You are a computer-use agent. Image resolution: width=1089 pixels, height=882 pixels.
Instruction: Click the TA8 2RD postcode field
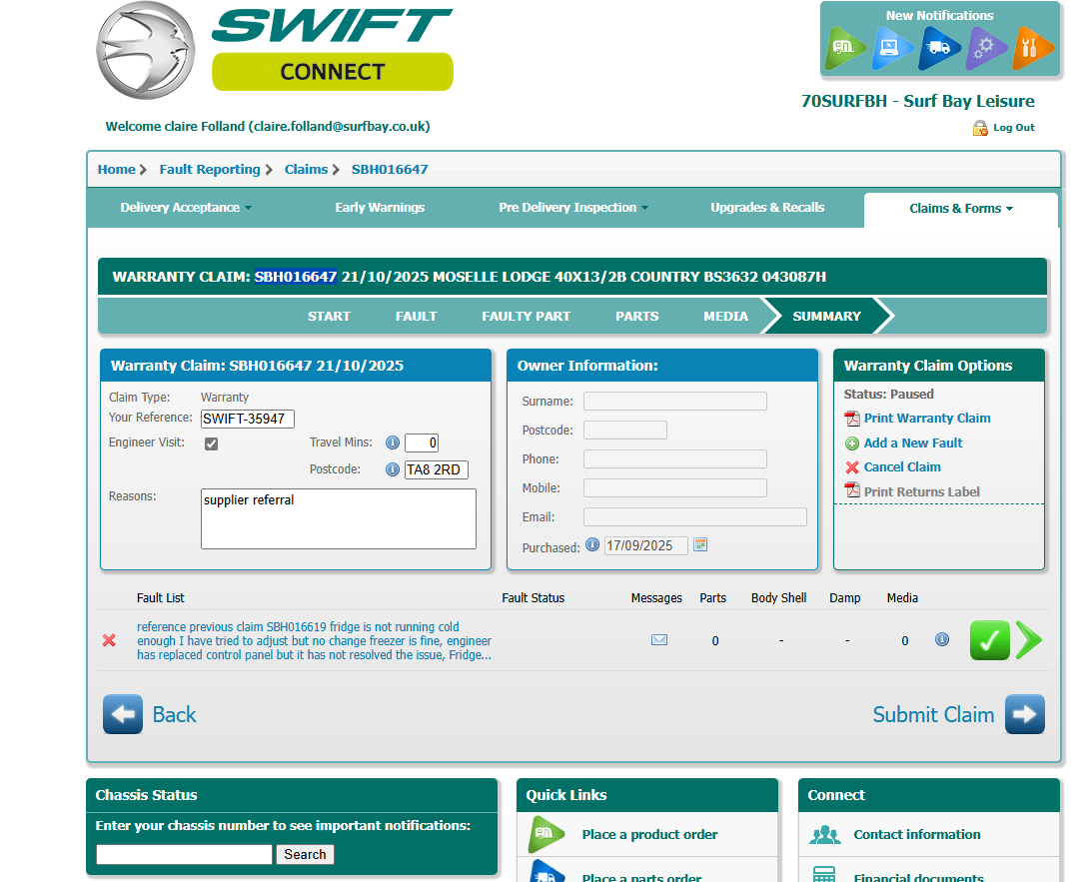coord(437,470)
